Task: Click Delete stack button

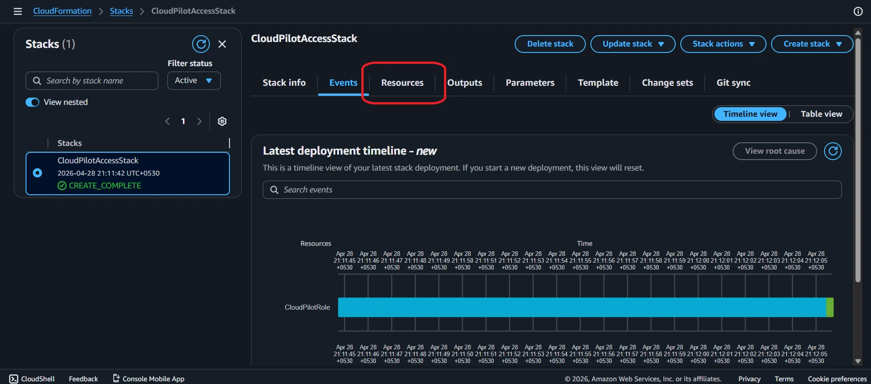Action: tap(550, 44)
